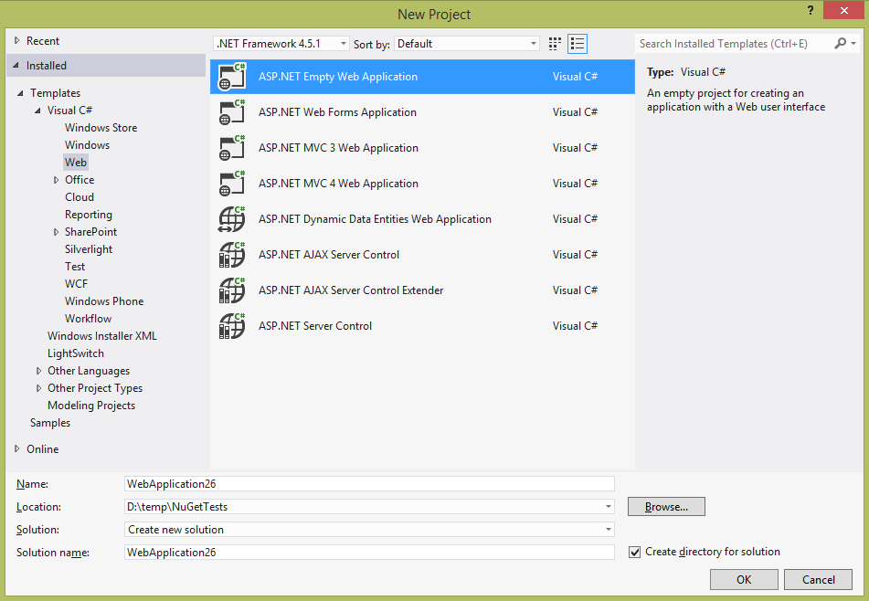
Task: Expand the SharePoint tree node
Action: point(56,232)
